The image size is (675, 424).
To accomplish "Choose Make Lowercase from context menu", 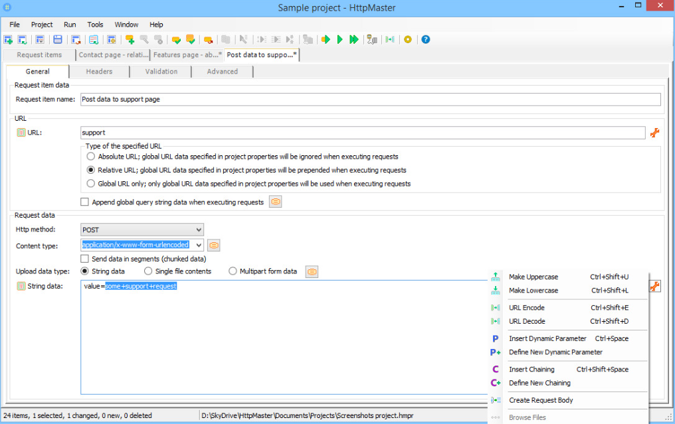I will point(568,291).
